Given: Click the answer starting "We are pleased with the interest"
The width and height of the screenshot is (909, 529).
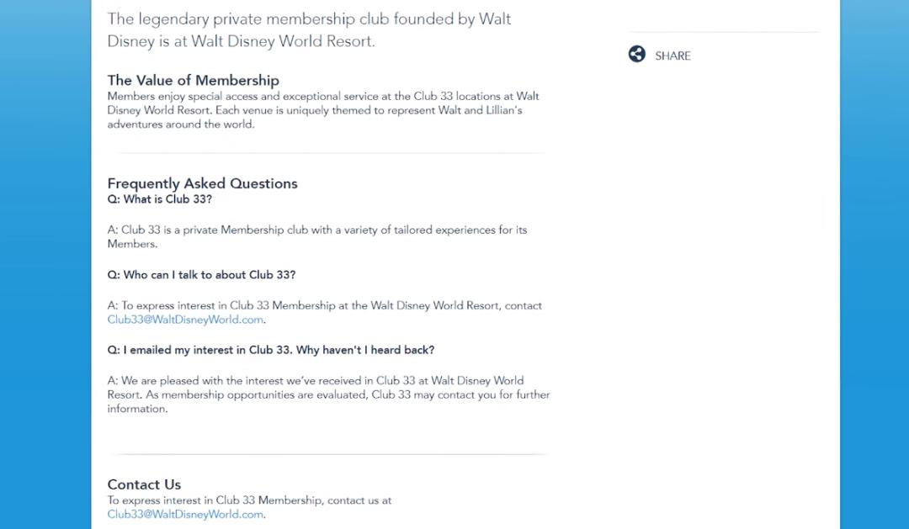Looking at the screenshot, I should click(x=328, y=394).
